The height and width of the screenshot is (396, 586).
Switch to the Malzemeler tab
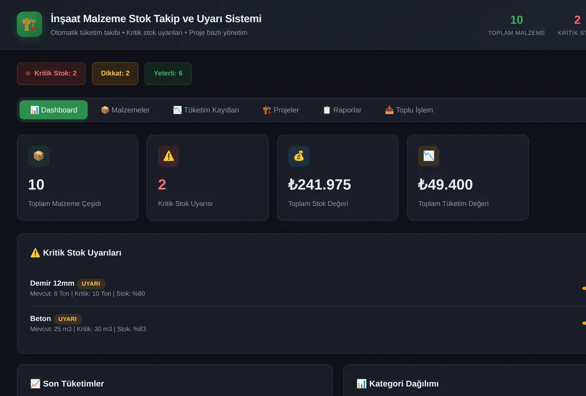[x=125, y=110]
